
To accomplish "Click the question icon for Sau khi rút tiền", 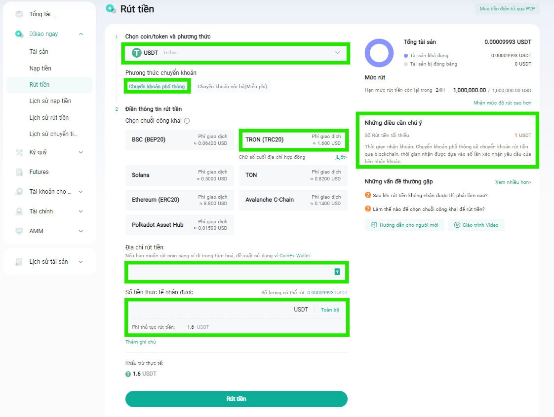I will click(x=368, y=195).
